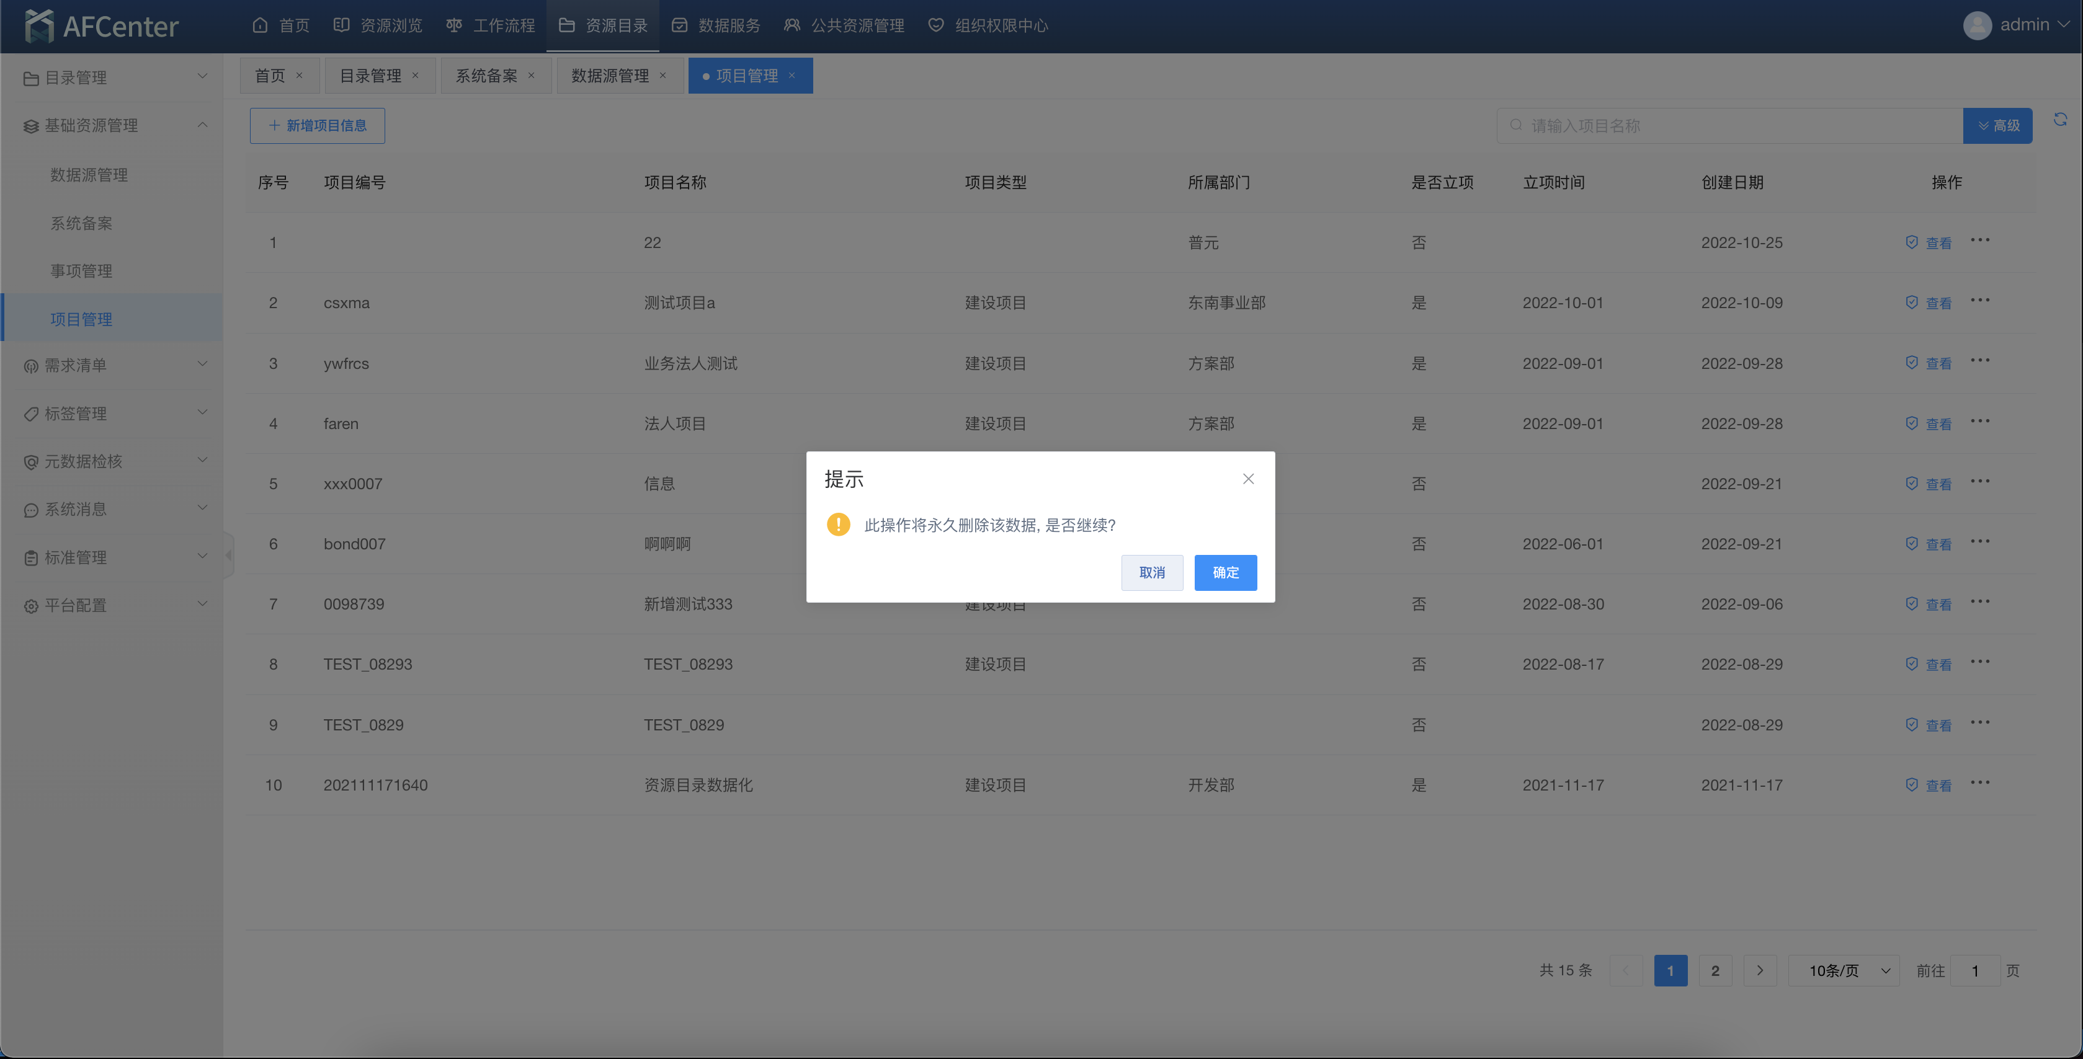This screenshot has width=2083, height=1059.
Task: Open the more options ellipsis for row 1
Action: [x=1979, y=241]
